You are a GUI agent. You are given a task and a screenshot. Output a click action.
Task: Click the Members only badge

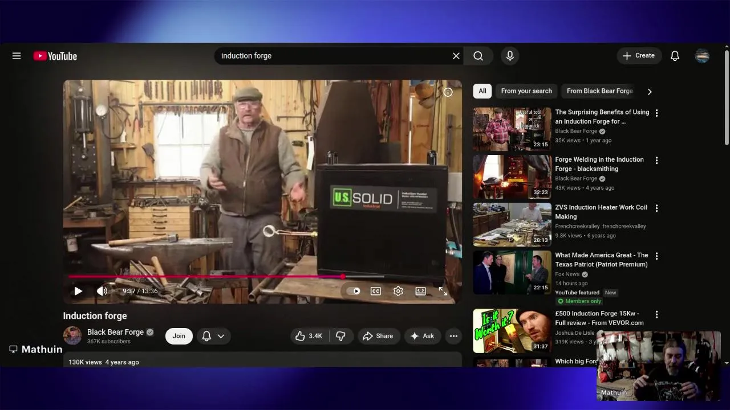pos(579,301)
